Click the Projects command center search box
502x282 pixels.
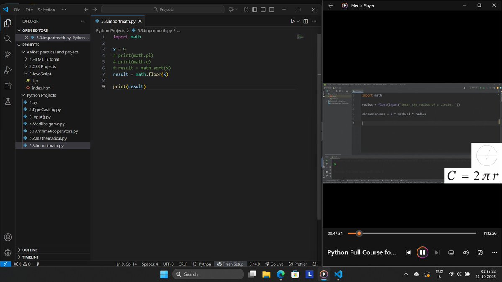tap(163, 9)
